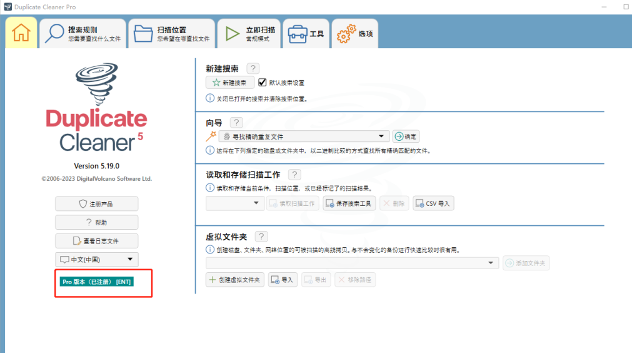Click the DigitalVolcano Software Ltd. copyright text
The image size is (632, 353).
coord(97,179)
